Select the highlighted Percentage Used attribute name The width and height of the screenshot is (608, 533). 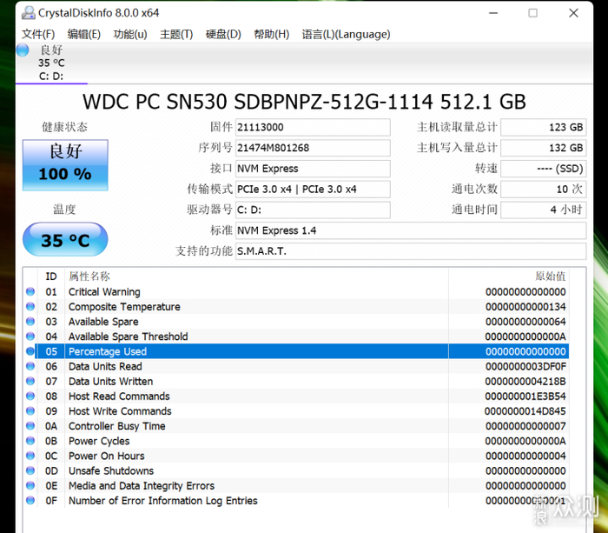pos(108,351)
